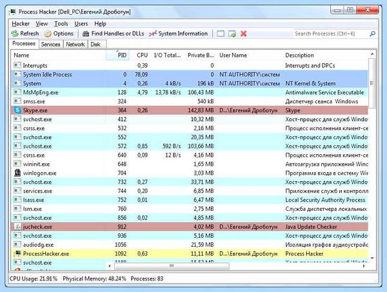Select svchost.exe with PID 936
Screen dimensions: 387x292
[190, 236]
